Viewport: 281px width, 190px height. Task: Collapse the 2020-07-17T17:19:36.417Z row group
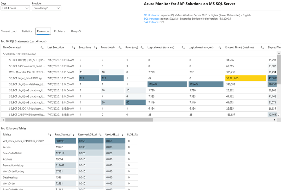coord(4,54)
